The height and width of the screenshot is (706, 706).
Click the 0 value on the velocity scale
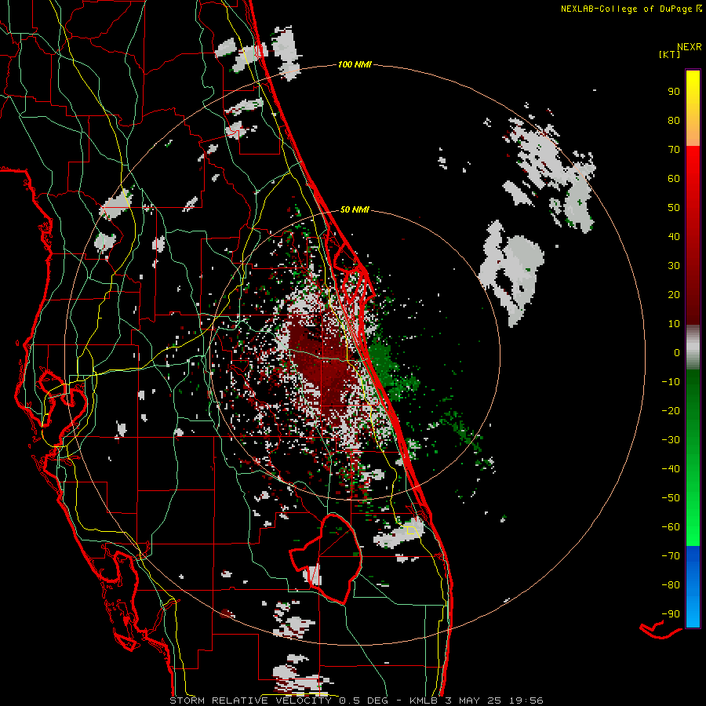tap(677, 353)
